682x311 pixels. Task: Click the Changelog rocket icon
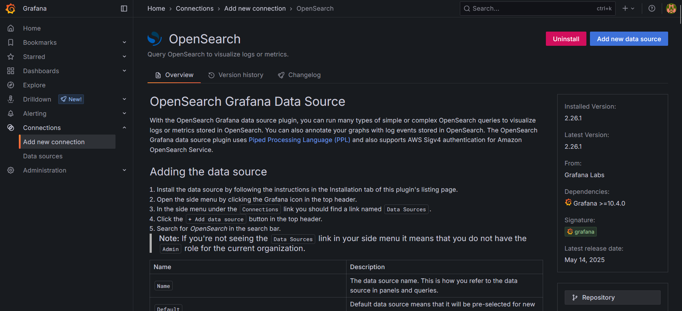(281, 75)
